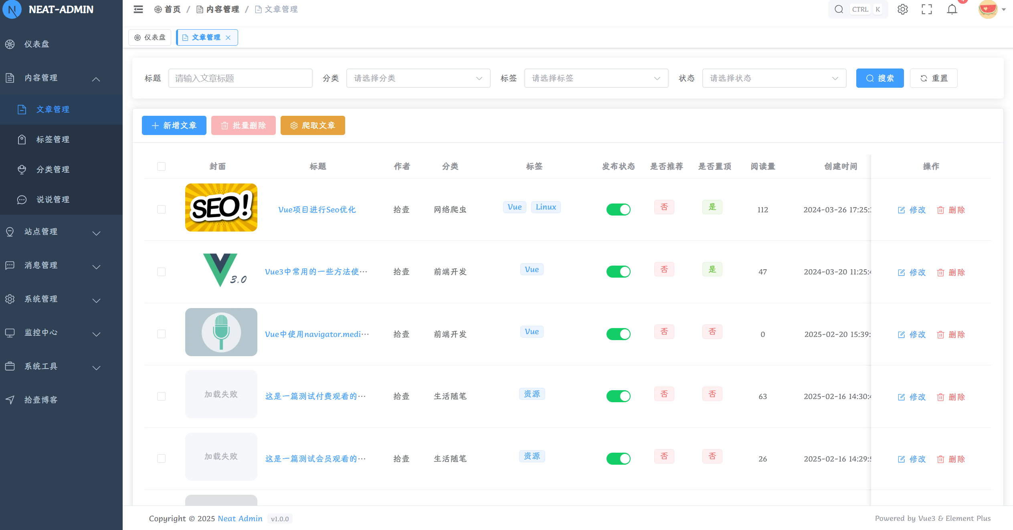Open the notification bell
Screen dimensions: 1013x530
pos(952,9)
